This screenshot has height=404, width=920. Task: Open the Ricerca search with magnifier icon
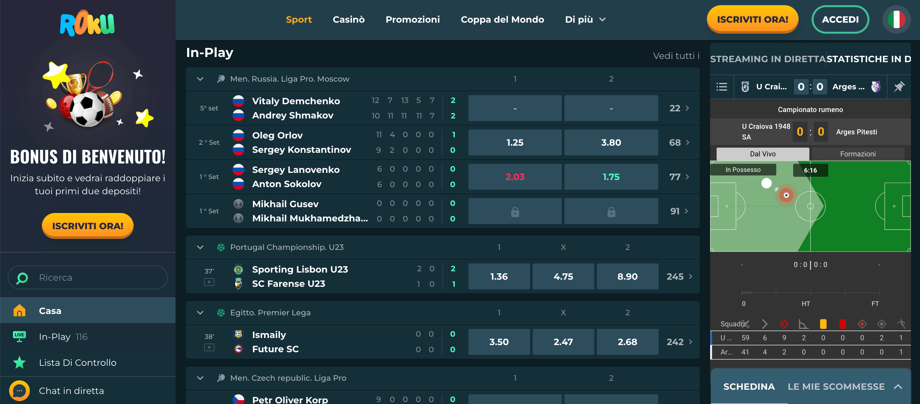pyautogui.click(x=21, y=277)
